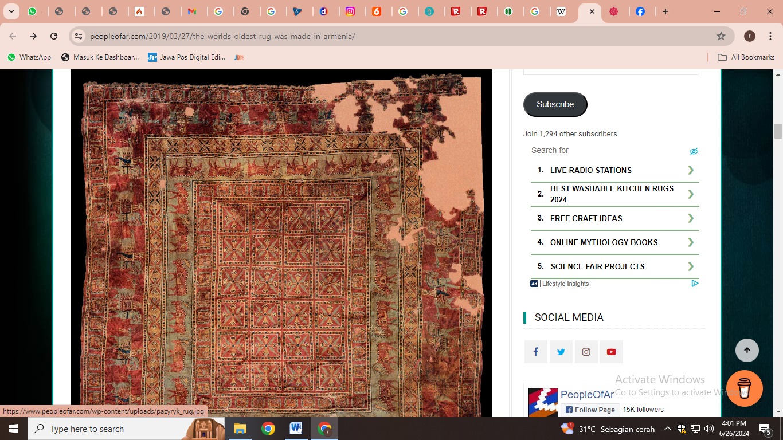Open the Twitter social media icon

click(x=561, y=352)
